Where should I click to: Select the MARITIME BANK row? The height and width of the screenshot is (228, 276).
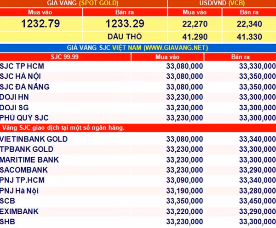pyautogui.click(x=138, y=160)
